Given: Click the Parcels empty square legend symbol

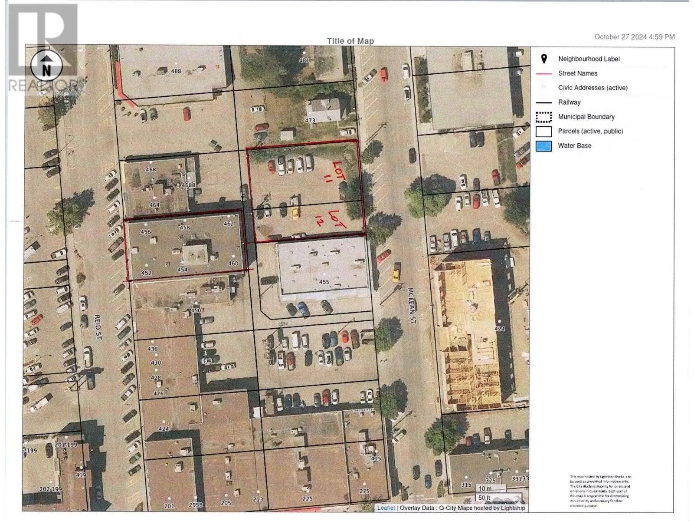Looking at the screenshot, I should click(543, 131).
